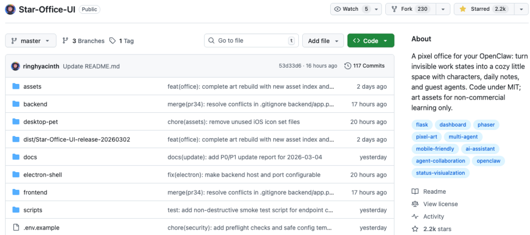Open the backend folder

(x=35, y=104)
